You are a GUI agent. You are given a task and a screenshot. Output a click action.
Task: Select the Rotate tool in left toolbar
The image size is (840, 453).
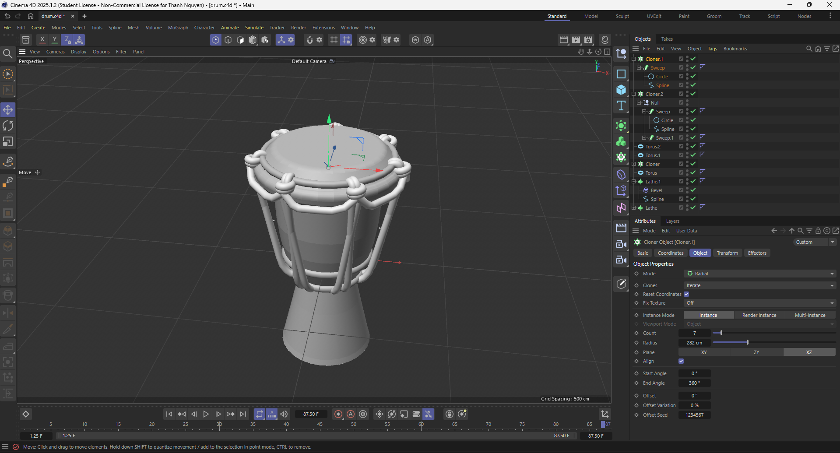(x=8, y=126)
